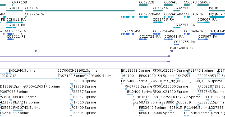Click the EK268319.5prime EST label
Viewport: 225px width, 117px height.
pos(147,102)
